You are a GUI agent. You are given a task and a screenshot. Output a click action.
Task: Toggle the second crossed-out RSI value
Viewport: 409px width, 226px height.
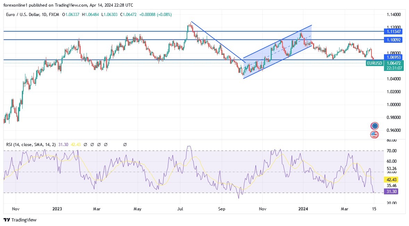[92, 144]
